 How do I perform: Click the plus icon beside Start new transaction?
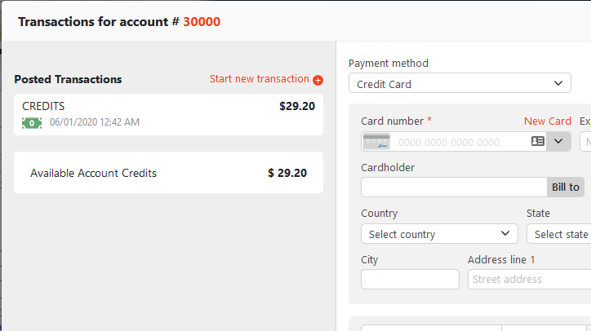coord(318,80)
